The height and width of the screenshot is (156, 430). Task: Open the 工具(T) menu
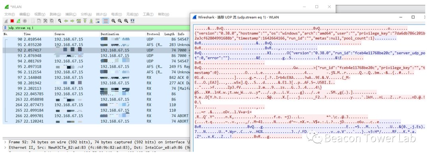click(x=148, y=15)
